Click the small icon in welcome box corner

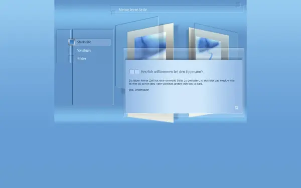[x=237, y=108]
